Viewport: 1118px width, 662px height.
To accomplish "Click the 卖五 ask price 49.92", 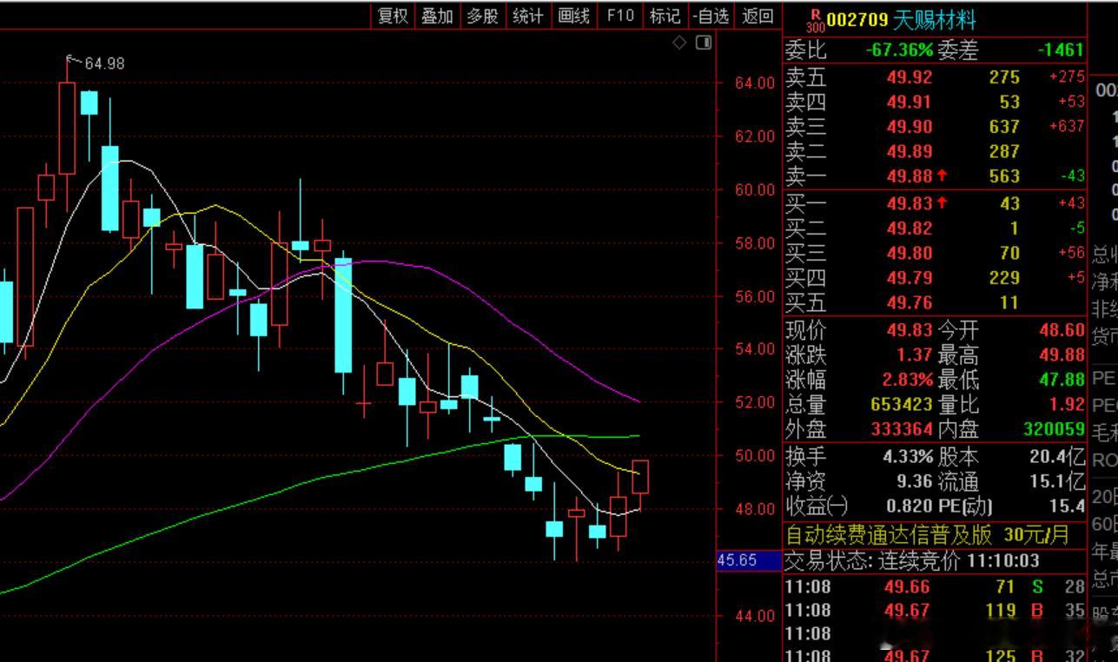I will pyautogui.click(x=910, y=77).
